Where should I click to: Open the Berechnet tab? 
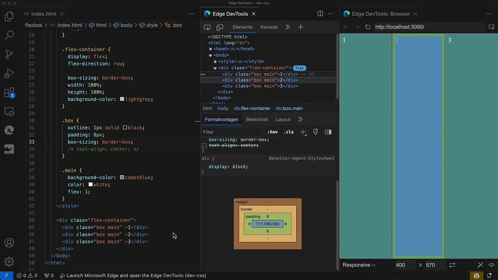pyautogui.click(x=257, y=120)
